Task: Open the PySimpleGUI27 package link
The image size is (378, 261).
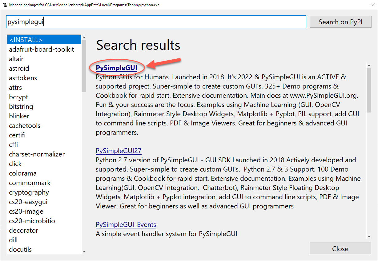Action: [x=119, y=151]
